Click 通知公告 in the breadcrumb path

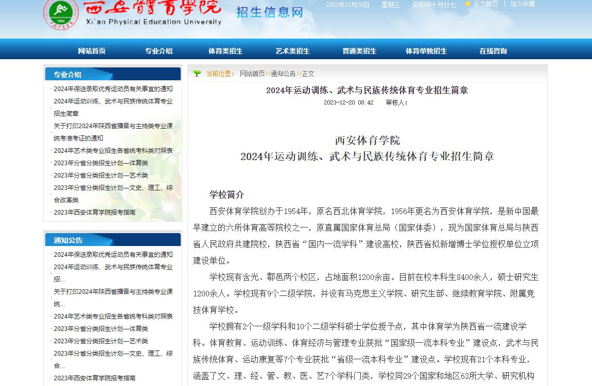click(283, 74)
